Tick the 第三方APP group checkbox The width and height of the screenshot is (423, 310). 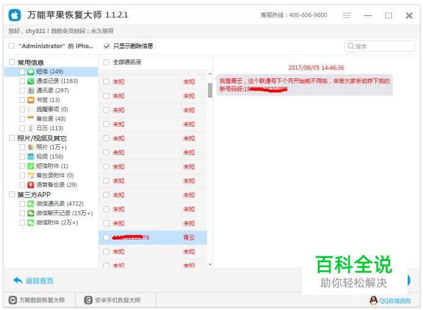click(x=12, y=194)
